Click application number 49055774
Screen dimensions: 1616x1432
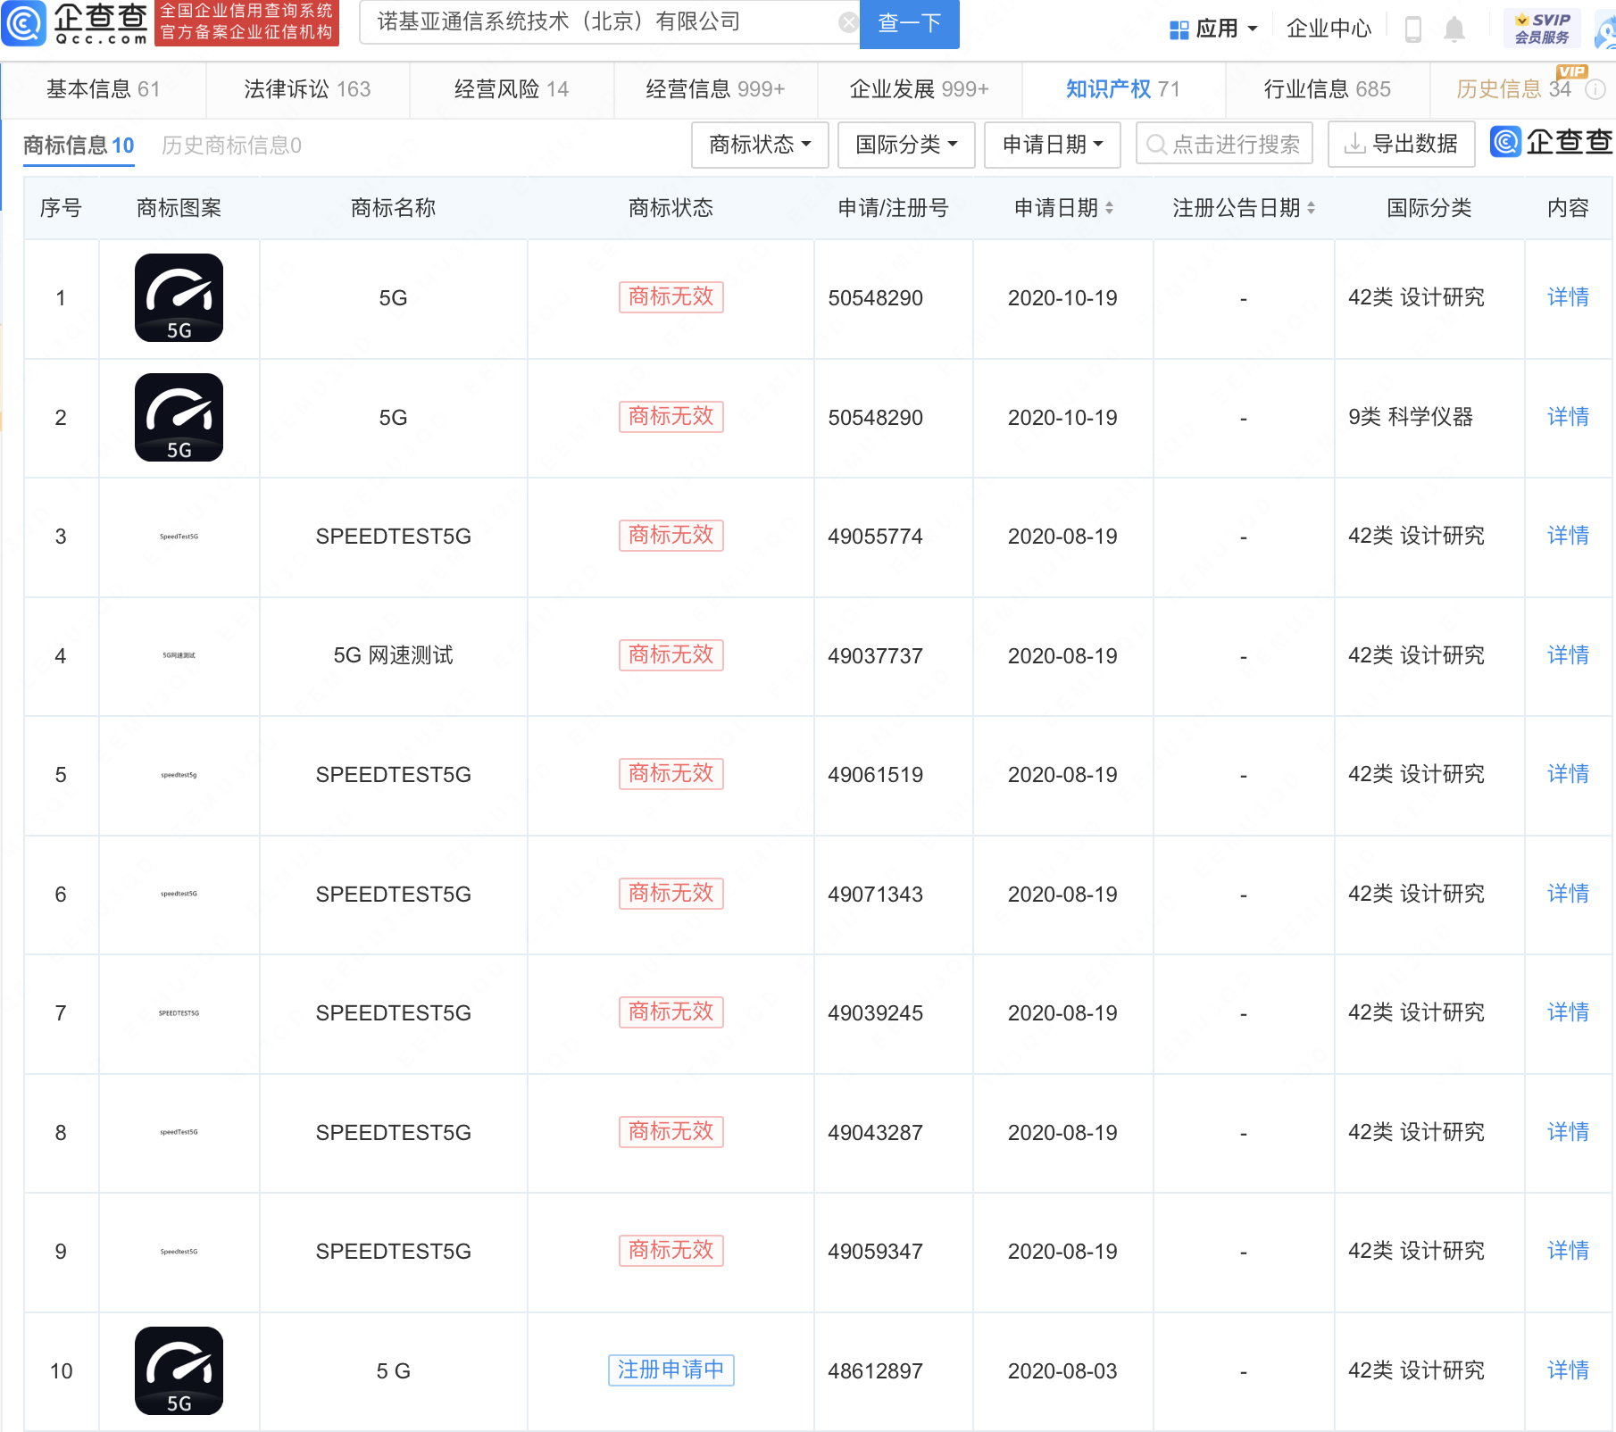(x=875, y=537)
